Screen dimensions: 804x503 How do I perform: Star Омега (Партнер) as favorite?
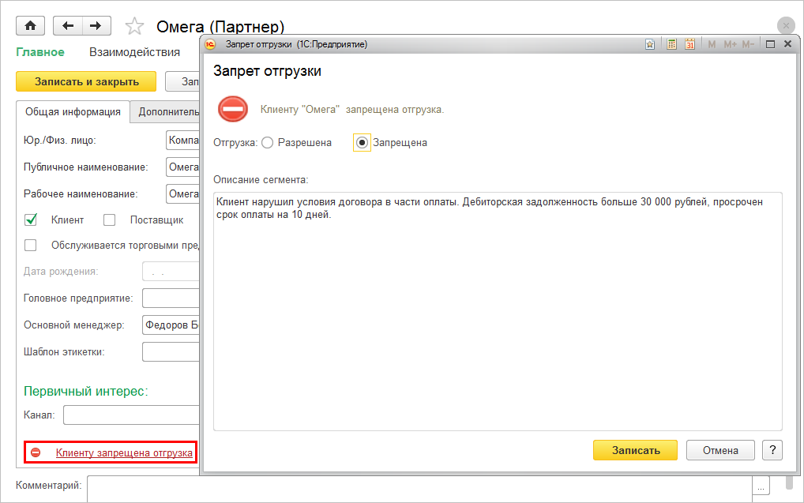[135, 26]
